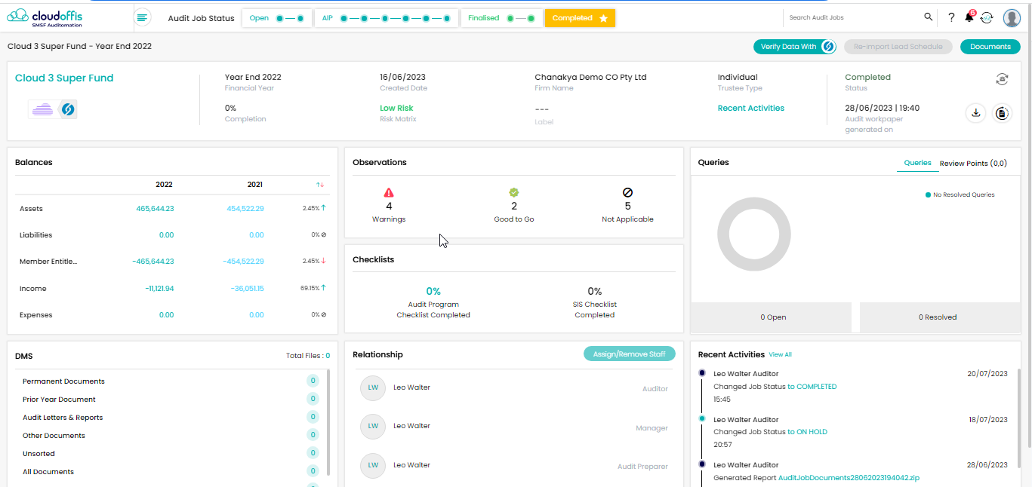This screenshot has width=1032, height=487.
Task: Click the queries donut chart
Action: [753, 234]
